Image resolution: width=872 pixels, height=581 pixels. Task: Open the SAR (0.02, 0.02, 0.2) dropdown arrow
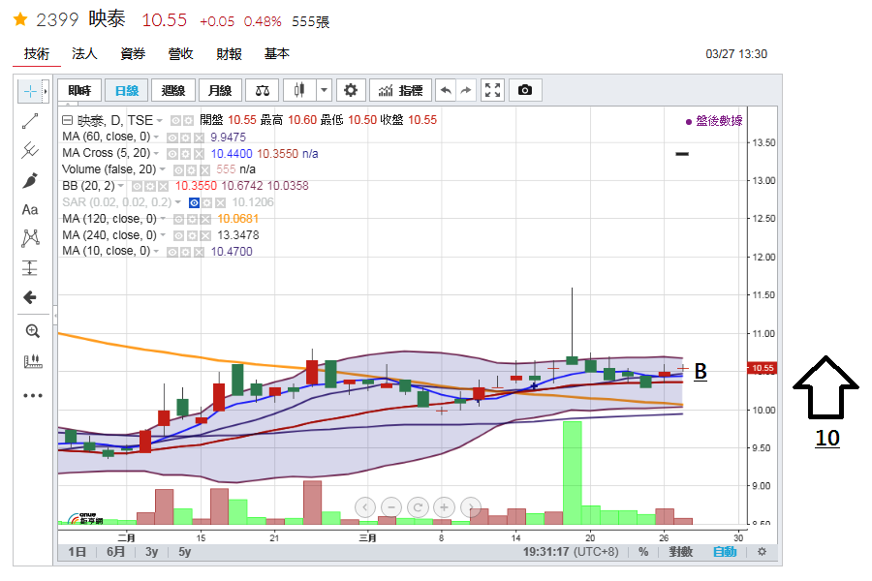tap(178, 202)
